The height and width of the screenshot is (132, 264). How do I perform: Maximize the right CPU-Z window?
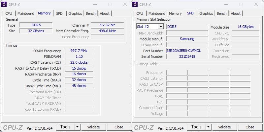click(241, 4)
